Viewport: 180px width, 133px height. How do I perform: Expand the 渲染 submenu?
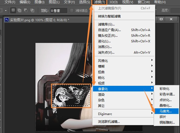124,94
